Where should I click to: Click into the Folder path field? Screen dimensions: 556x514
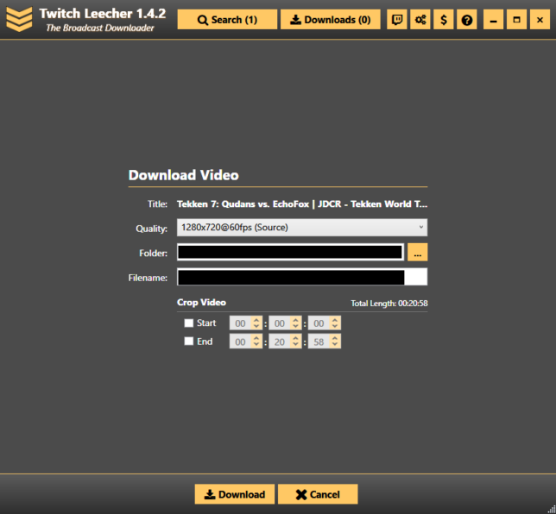pyautogui.click(x=290, y=252)
